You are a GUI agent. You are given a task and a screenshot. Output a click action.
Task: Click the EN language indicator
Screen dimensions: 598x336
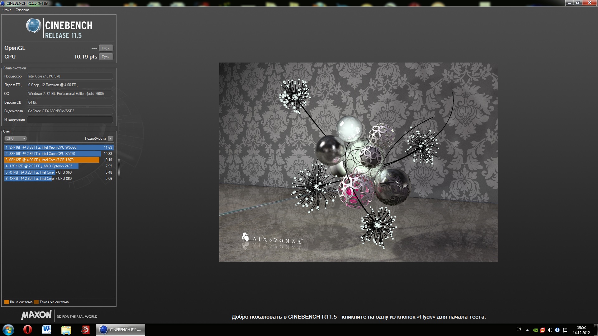519,329
